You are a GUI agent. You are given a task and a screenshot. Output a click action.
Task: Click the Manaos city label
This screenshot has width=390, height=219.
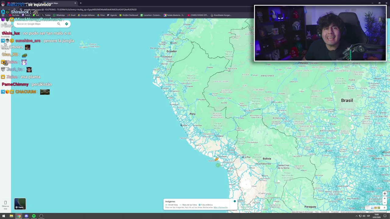pyautogui.click(x=303, y=63)
